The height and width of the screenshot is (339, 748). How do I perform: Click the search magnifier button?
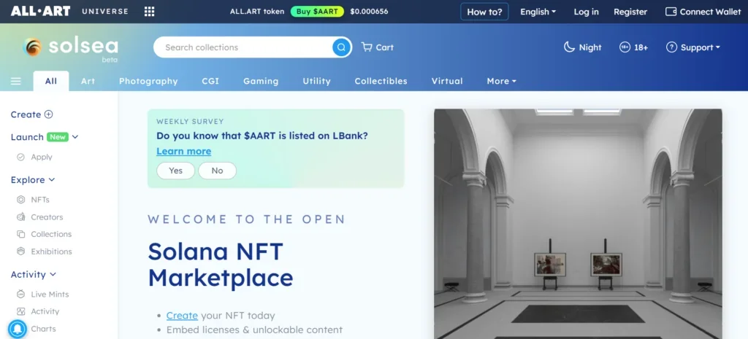pos(341,47)
